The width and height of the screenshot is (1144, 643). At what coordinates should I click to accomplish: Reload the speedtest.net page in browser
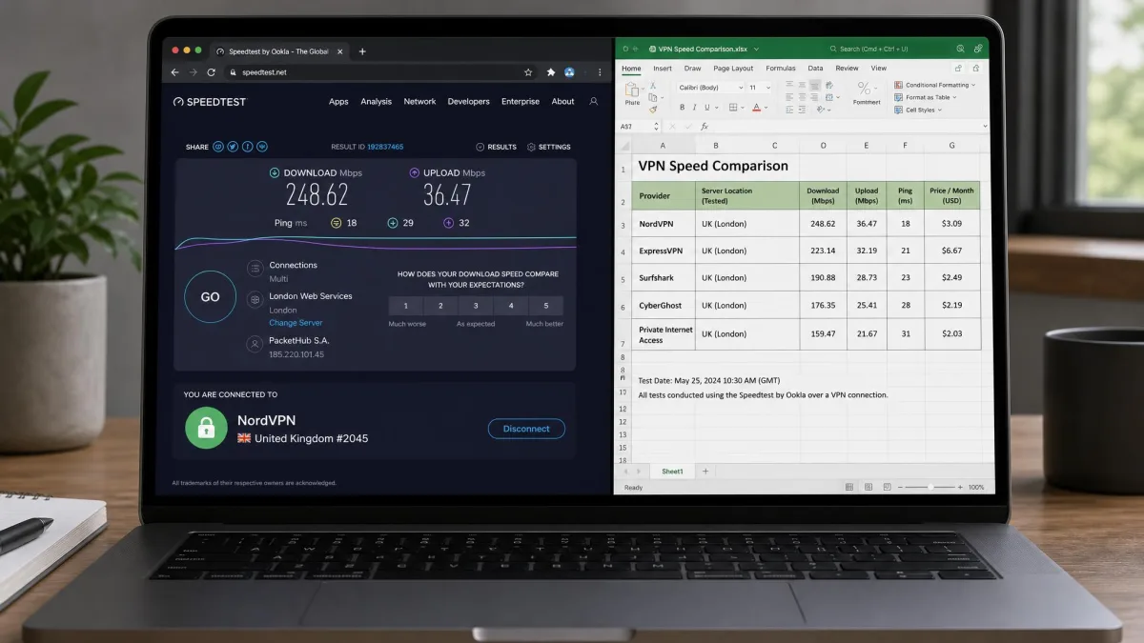click(x=210, y=71)
